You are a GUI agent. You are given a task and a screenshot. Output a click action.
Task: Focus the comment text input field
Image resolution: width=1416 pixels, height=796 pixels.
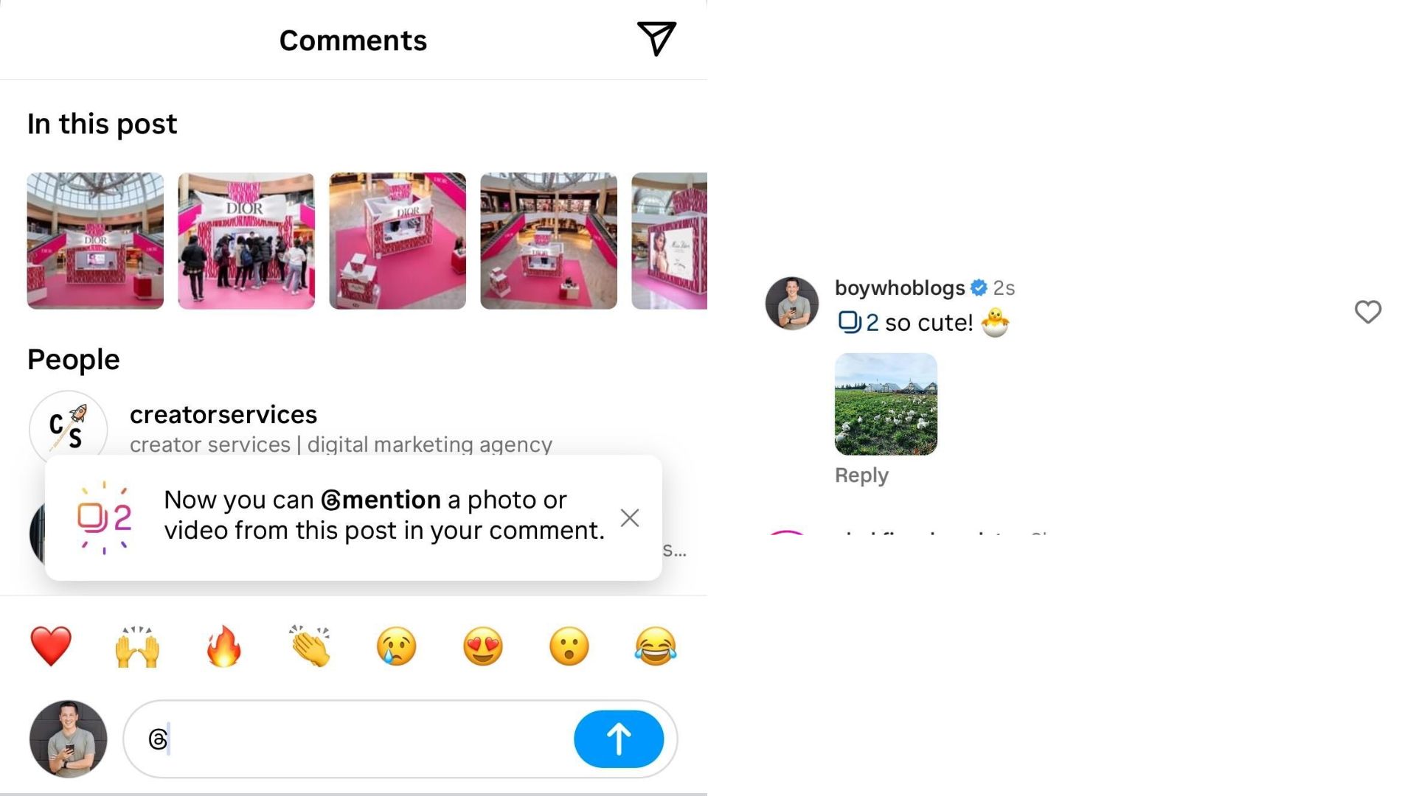361,739
